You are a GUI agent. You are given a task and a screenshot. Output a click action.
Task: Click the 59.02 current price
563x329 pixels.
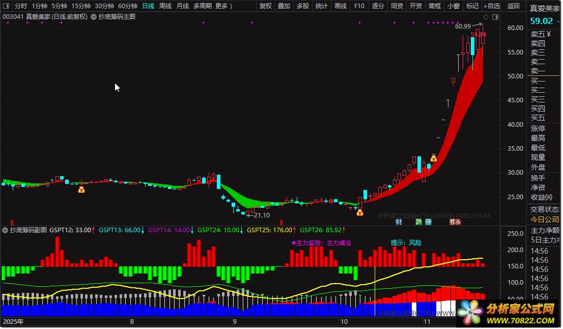tap(542, 21)
